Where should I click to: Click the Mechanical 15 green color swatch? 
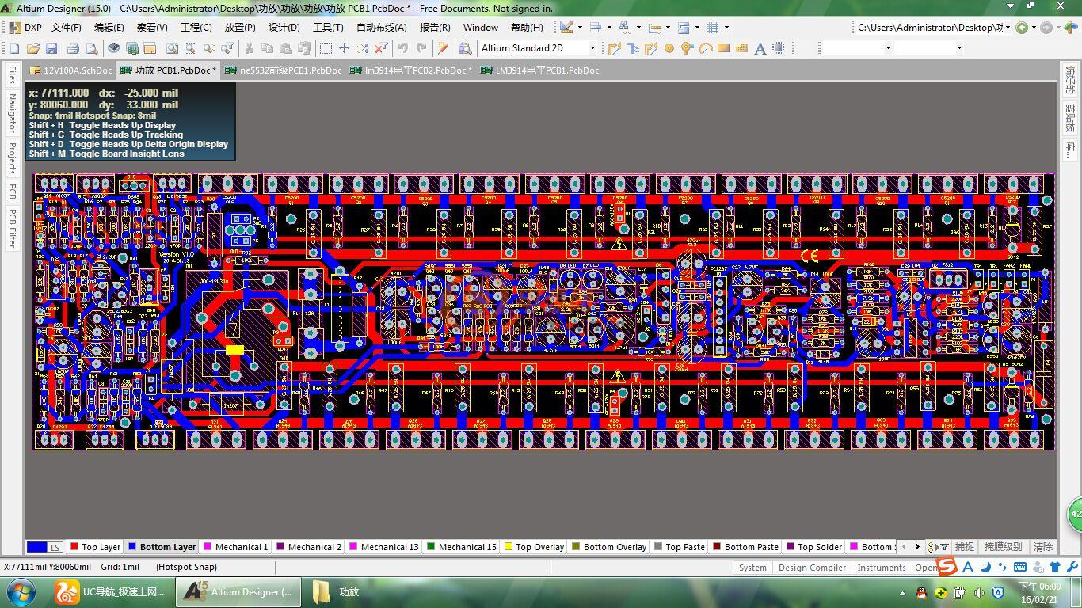point(432,546)
